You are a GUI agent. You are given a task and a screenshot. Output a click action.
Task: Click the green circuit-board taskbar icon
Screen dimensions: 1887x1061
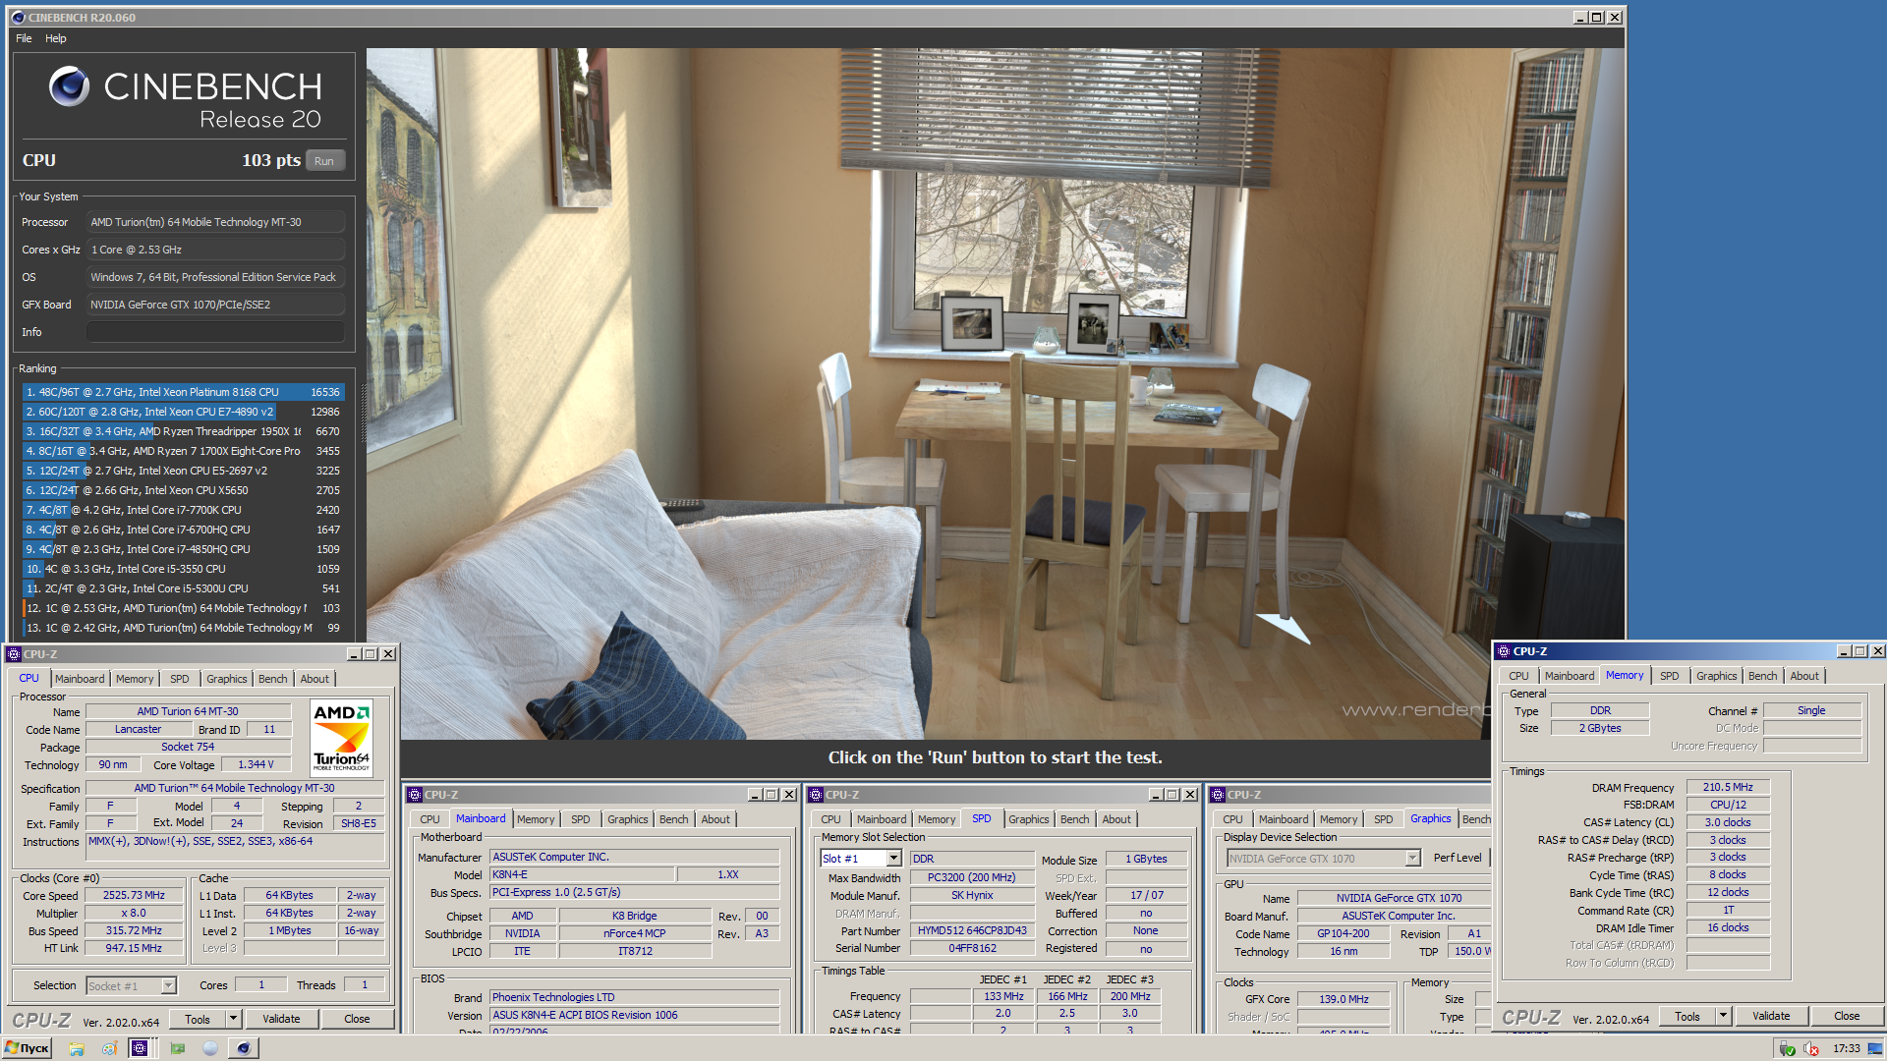tap(178, 1048)
